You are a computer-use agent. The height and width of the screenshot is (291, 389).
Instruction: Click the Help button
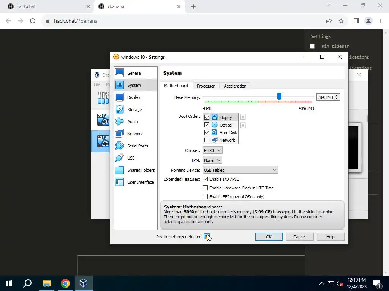tap(330, 237)
